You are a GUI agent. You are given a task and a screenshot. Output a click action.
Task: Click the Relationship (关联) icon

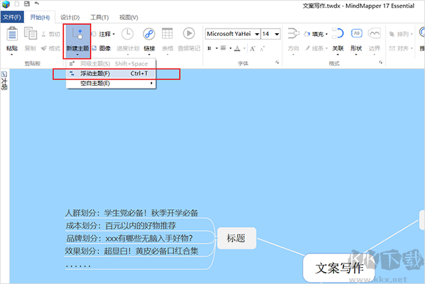[x=338, y=34]
